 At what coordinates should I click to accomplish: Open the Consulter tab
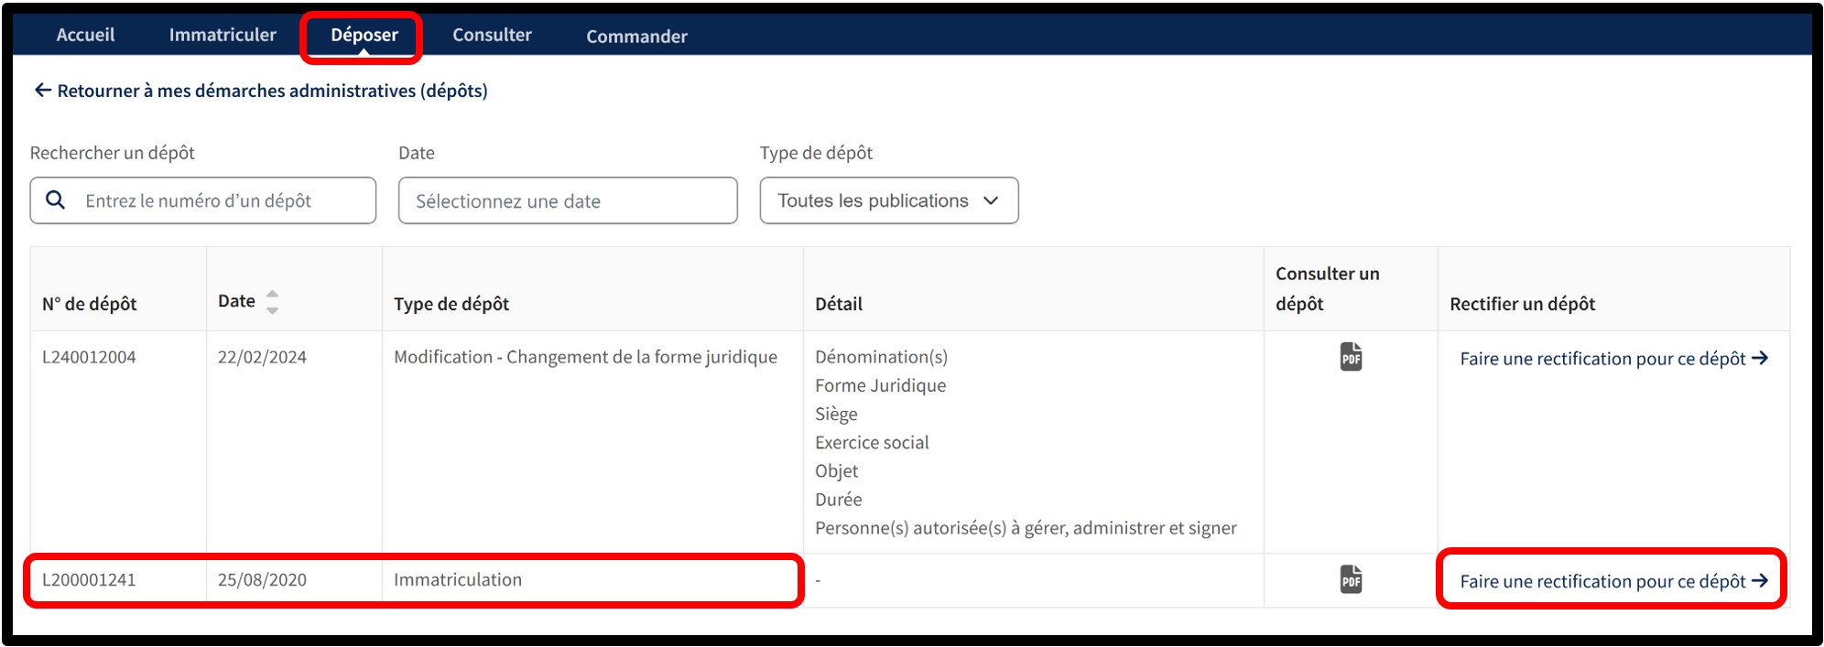(492, 35)
